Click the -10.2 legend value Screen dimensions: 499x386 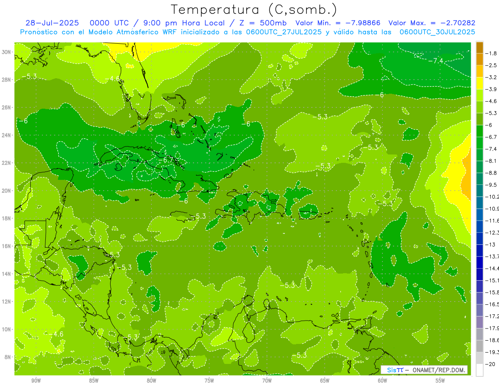492,197
